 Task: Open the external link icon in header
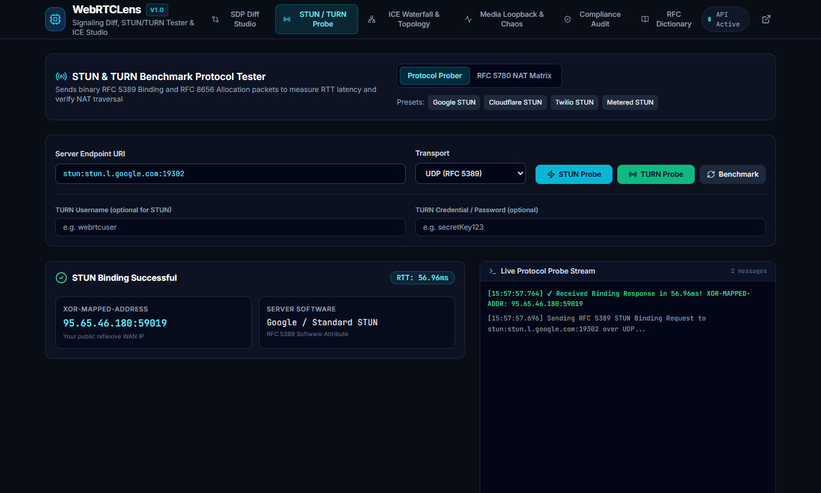pyautogui.click(x=766, y=19)
